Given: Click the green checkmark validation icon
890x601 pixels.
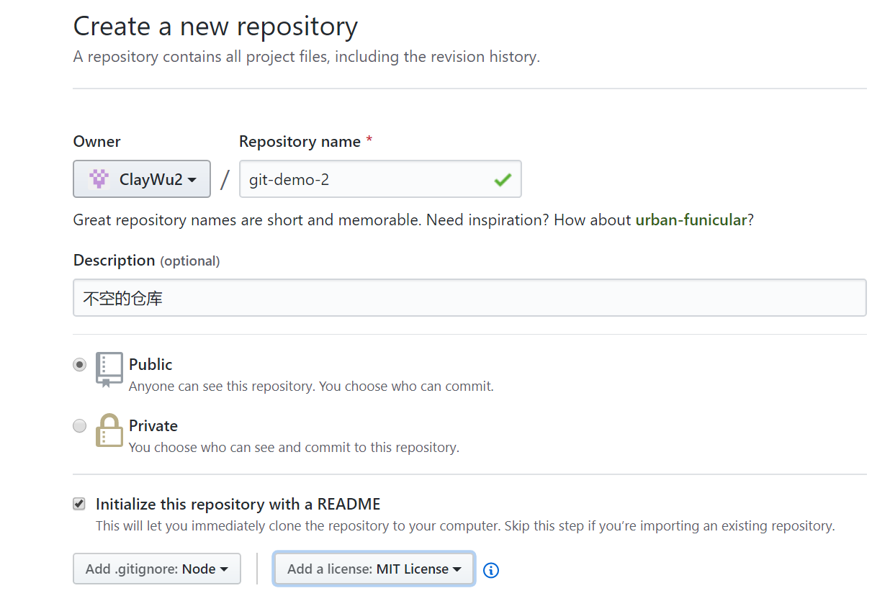Looking at the screenshot, I should pos(503,180).
